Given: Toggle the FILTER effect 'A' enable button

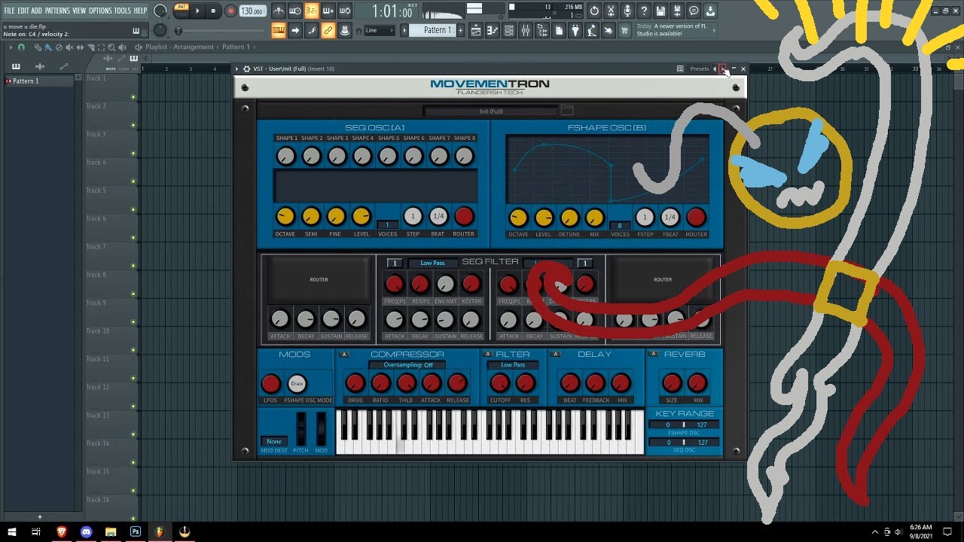Looking at the screenshot, I should (x=487, y=355).
